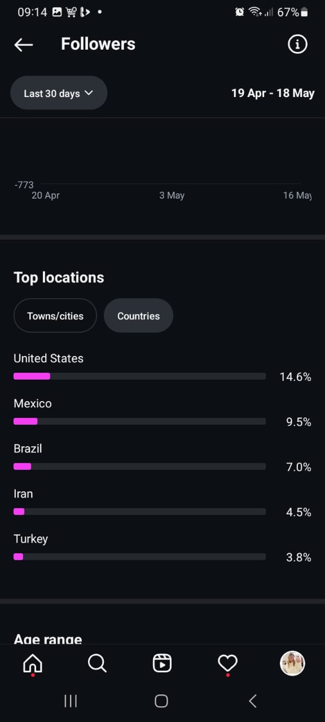Open the profile avatar thumbnail
325x722 pixels.
(x=292, y=663)
